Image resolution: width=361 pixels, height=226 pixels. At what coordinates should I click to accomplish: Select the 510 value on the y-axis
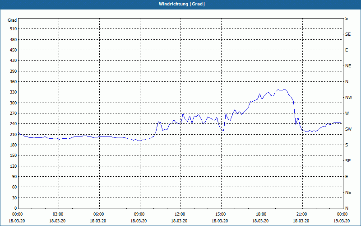click(x=14, y=29)
